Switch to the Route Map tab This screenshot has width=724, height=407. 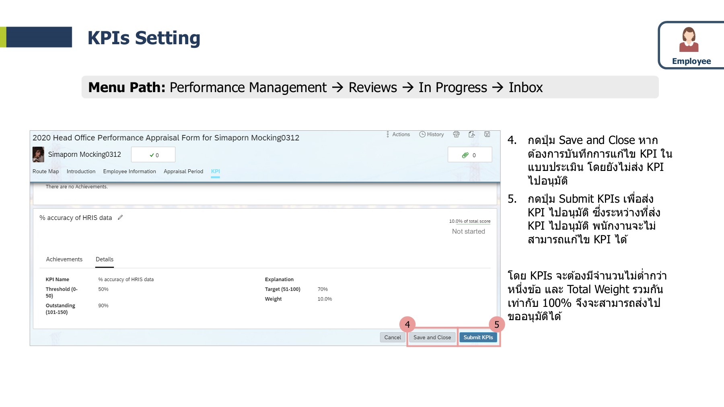tap(45, 171)
